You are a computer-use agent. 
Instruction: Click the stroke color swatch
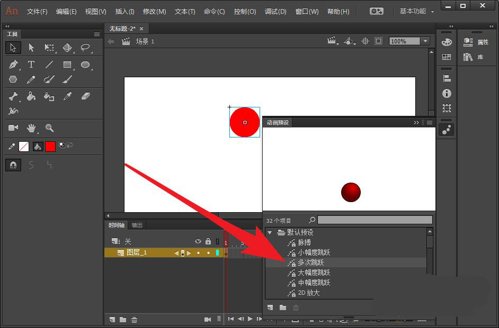tap(24, 147)
